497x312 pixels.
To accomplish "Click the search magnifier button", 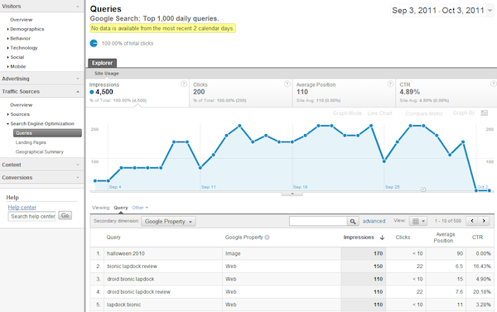I will pyautogui.click(x=353, y=221).
